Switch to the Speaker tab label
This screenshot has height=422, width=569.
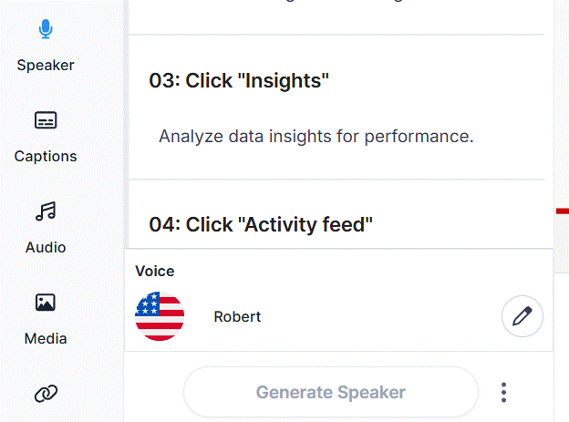[46, 66]
